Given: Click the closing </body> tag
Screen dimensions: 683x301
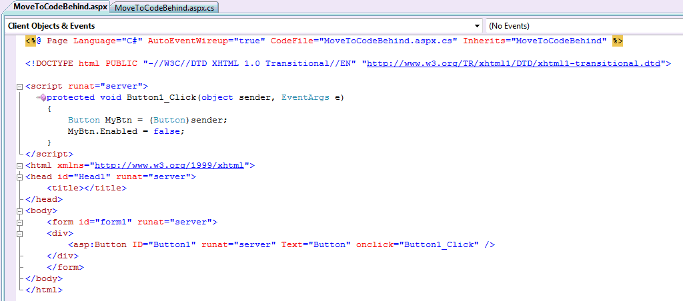Looking at the screenshot, I should 43,278.
